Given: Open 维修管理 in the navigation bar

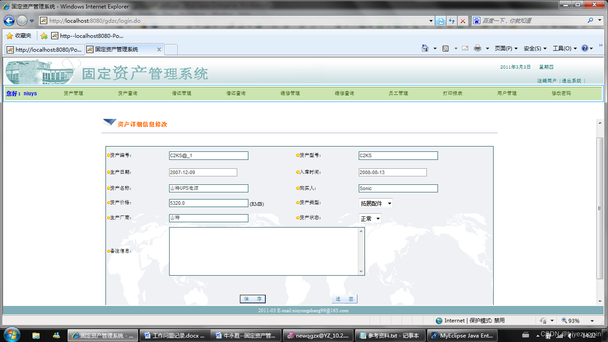Looking at the screenshot, I should click(x=290, y=94).
